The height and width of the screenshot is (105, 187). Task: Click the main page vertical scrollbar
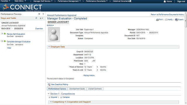tap(186, 21)
